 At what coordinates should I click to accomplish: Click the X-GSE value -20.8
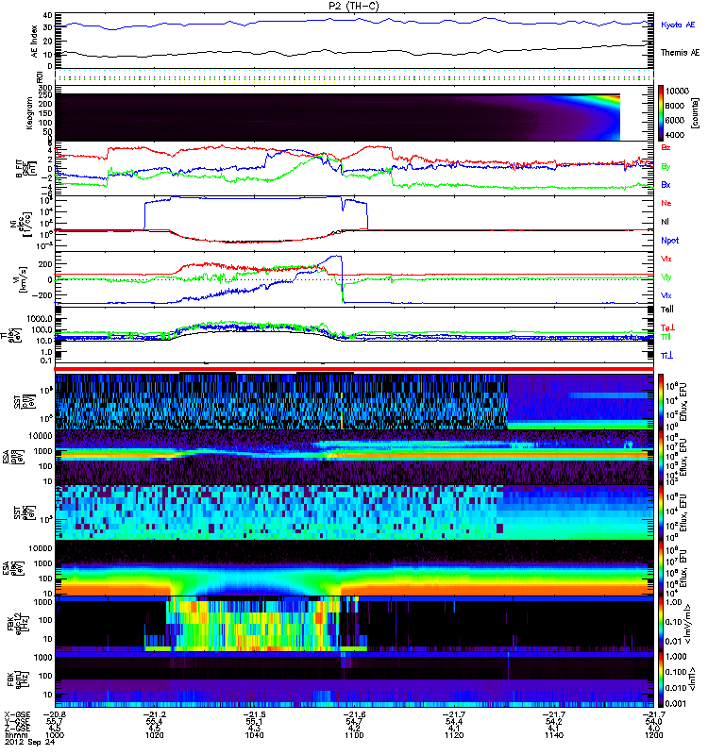(55, 714)
